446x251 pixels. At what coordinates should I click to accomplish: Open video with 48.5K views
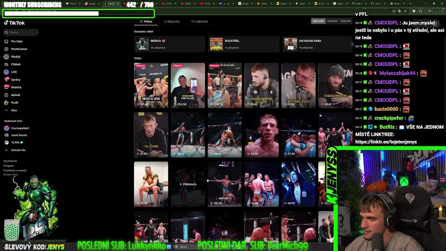tap(225, 184)
